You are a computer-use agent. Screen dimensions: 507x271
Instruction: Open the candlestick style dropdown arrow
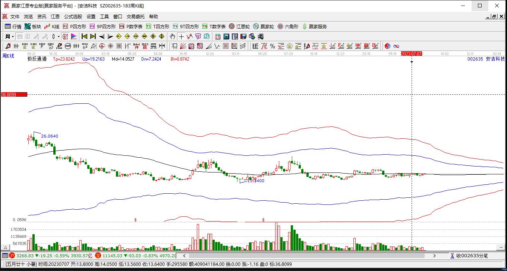coord(59,36)
